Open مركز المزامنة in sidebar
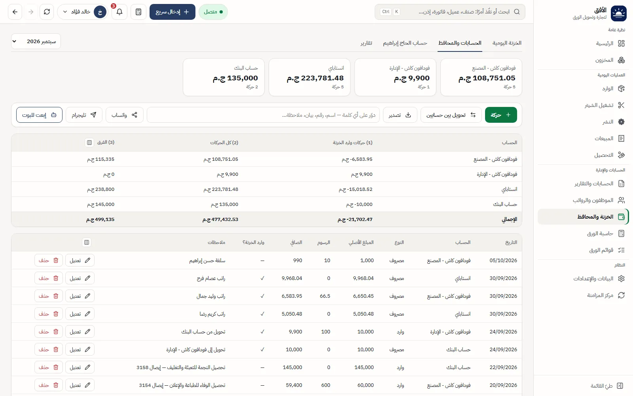 (583, 295)
